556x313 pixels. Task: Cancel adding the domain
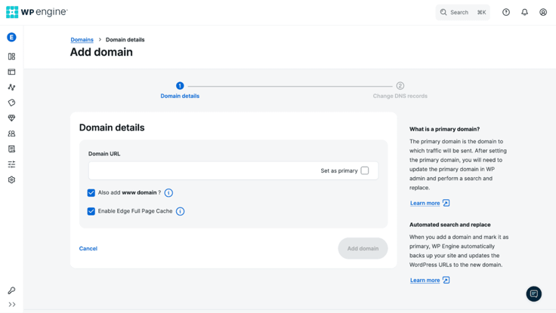point(88,249)
